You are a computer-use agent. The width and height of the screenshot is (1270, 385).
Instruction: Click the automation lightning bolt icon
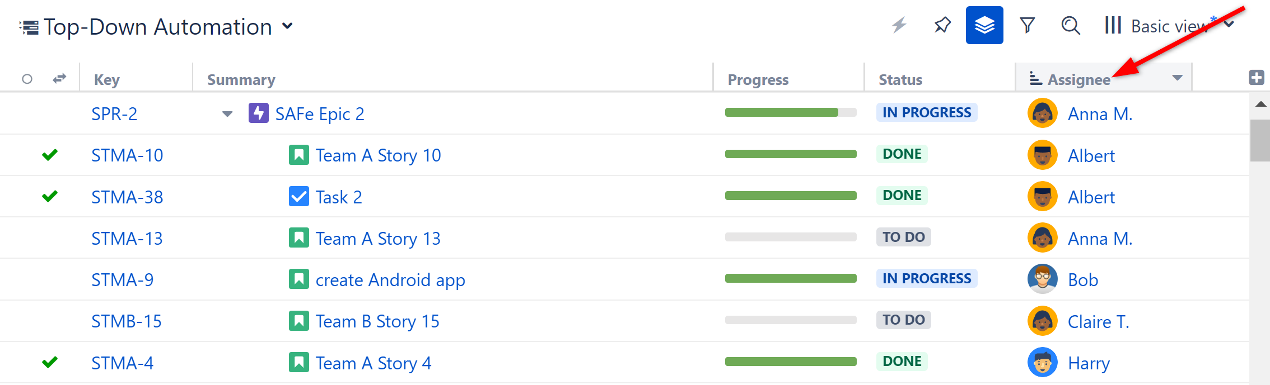(900, 25)
